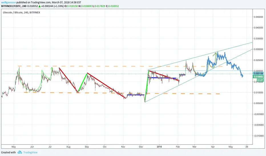Click the 0.005000 price axis value
The width and height of the screenshot is (266, 156).
click(259, 103)
